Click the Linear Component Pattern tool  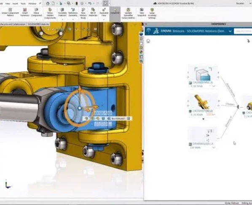click(10, 12)
